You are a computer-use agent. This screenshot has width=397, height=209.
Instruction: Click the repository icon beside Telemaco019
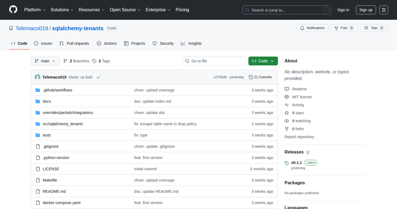(x=11, y=28)
